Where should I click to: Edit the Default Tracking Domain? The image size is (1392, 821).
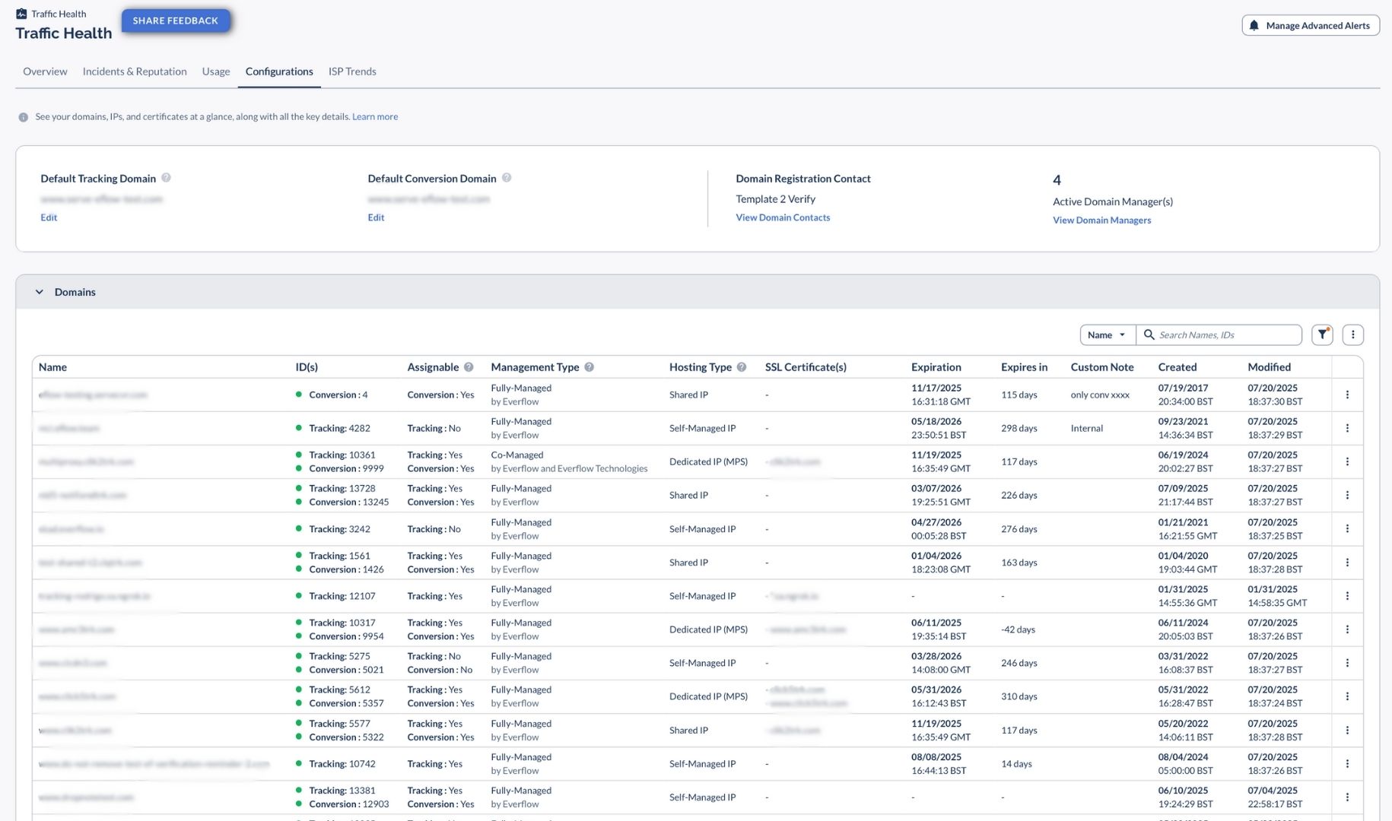[x=49, y=217]
